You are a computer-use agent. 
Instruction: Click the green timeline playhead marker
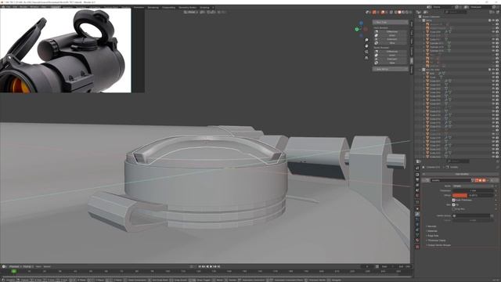coord(14,271)
